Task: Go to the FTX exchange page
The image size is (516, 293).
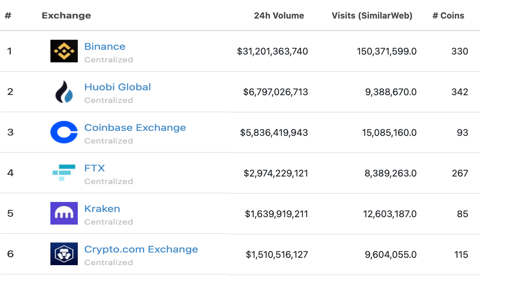Action: 94,168
